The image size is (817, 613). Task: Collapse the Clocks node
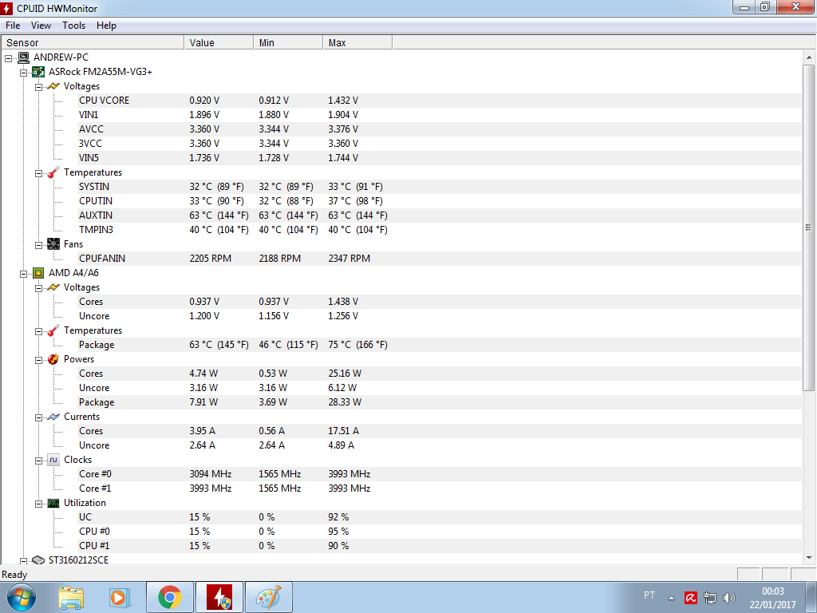point(38,461)
